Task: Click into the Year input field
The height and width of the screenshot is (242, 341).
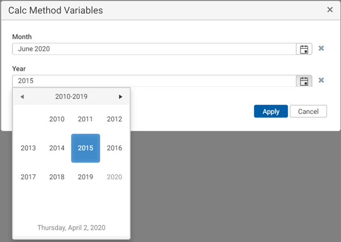Action: pyautogui.click(x=154, y=81)
